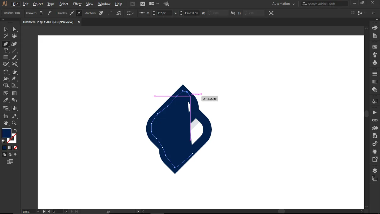The height and width of the screenshot is (214, 380).
Task: Select the Shape Builder tool
Action: pos(6,86)
